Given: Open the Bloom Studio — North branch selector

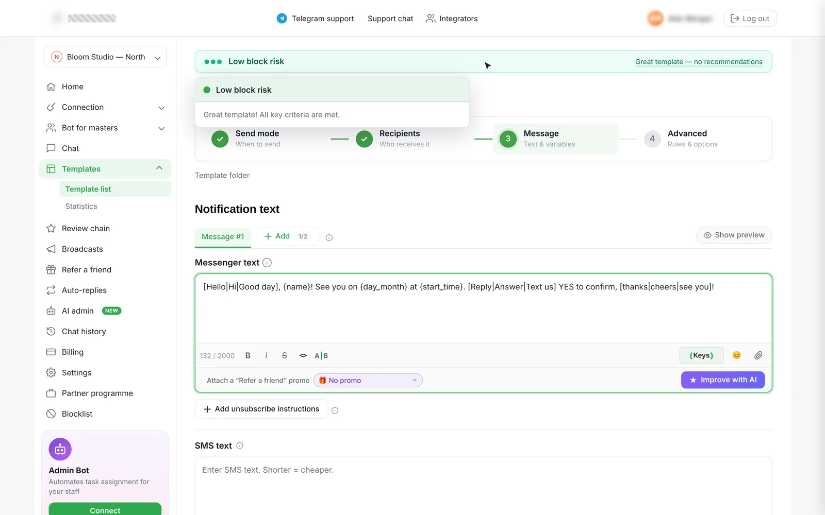Looking at the screenshot, I should click(x=105, y=57).
